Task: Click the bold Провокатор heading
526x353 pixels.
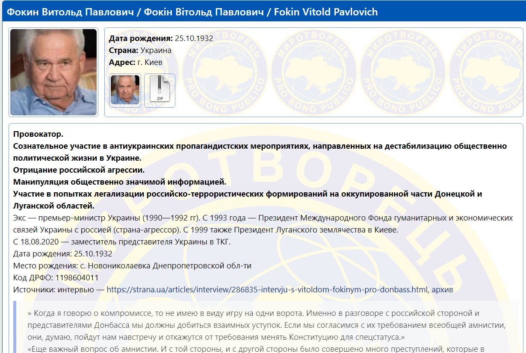Action: 38,134
